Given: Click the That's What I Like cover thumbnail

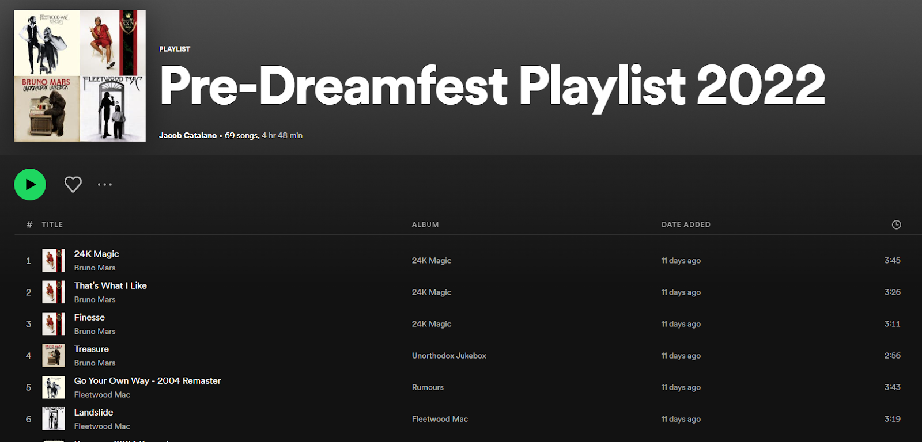Looking at the screenshot, I should click(x=54, y=292).
